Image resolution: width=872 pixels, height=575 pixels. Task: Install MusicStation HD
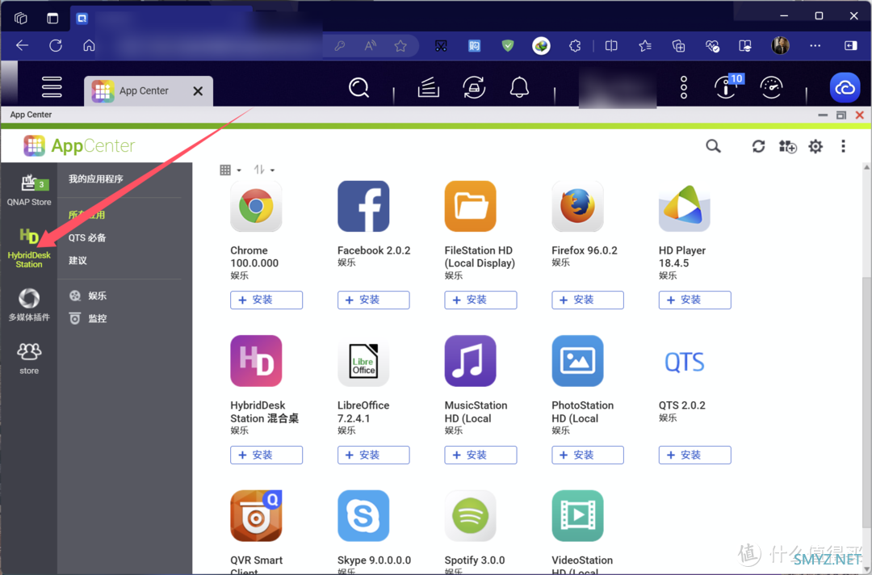(x=480, y=455)
